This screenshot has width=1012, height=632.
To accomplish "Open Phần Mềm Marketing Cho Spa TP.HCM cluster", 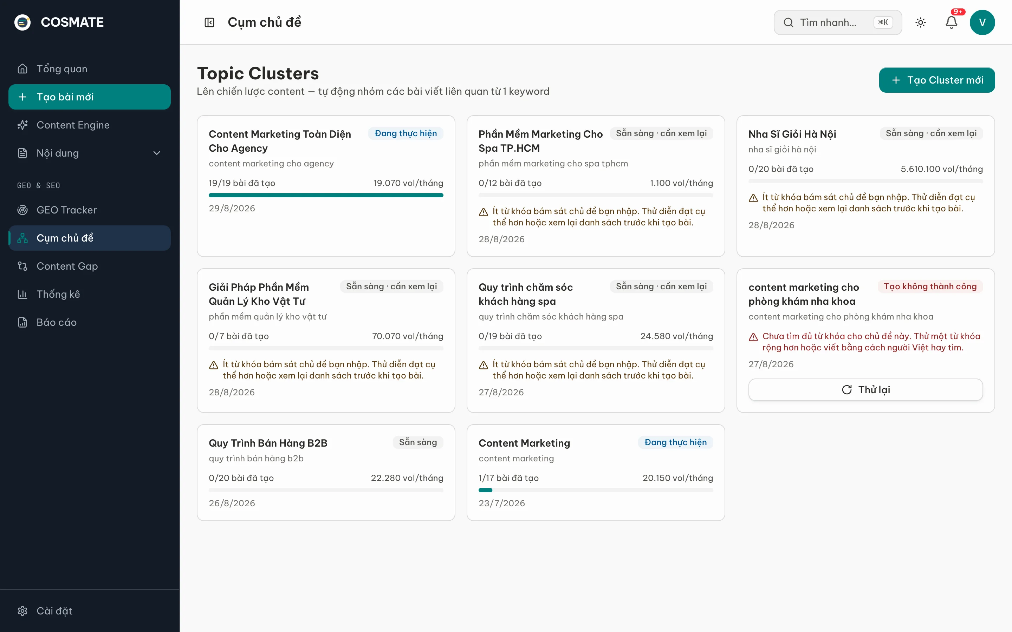I will tap(596, 186).
